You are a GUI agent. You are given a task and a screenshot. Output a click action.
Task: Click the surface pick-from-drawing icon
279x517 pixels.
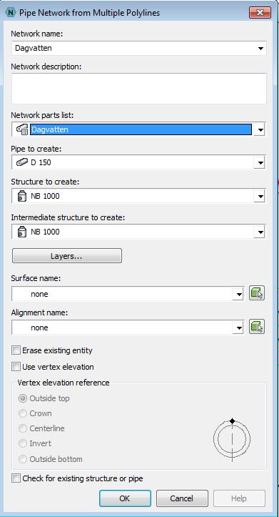point(257,292)
